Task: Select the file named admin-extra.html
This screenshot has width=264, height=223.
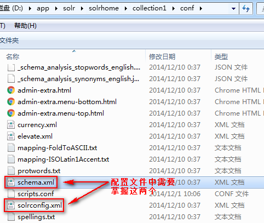Action: coord(44,90)
